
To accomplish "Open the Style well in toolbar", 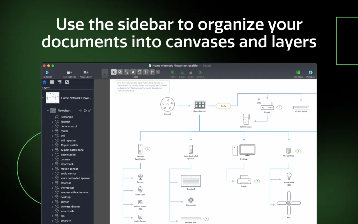I will click(105, 72).
